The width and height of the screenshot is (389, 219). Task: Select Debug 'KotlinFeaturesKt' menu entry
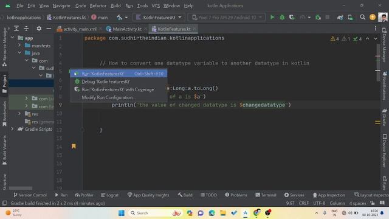[x=119, y=82]
